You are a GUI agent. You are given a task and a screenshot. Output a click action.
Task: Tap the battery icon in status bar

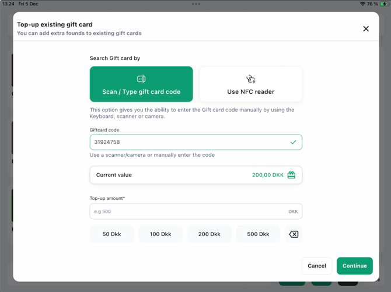coord(384,4)
